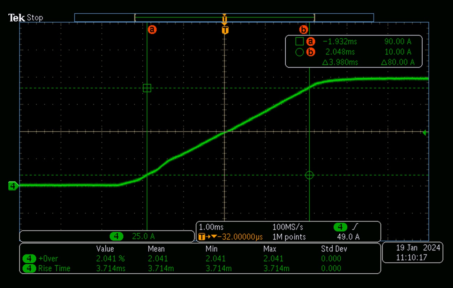Select the orange trigger T marker above graticule
Screen dimensions: 453x288
point(225,30)
